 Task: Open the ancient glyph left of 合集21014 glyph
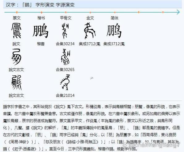pos(16,82)
